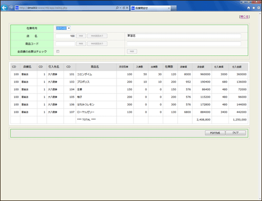
Task: Go back using the browser back arrow
Action: pyautogui.click(x=4, y=8)
